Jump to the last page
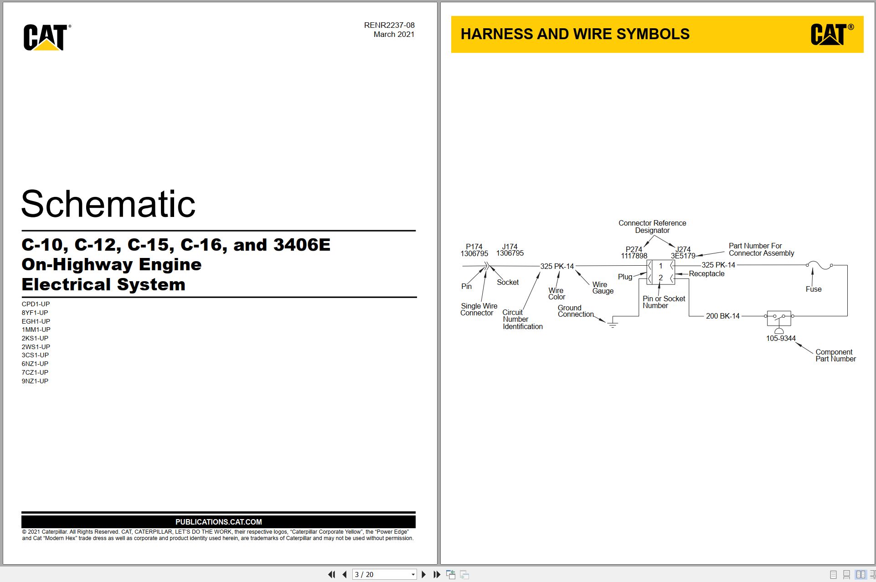Viewport: 876px width, 582px height. [437, 575]
